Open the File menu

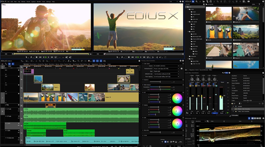[8, 2]
